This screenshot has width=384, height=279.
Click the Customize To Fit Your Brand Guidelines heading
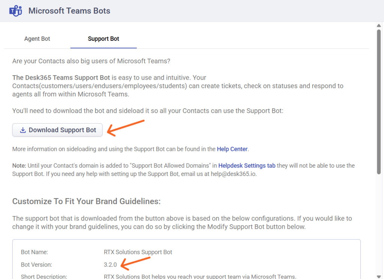point(86,201)
